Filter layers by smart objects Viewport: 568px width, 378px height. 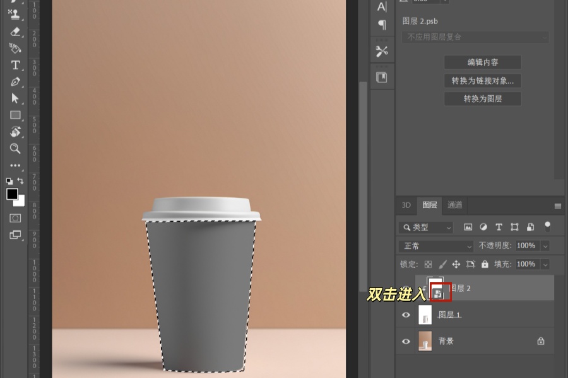[x=530, y=227]
